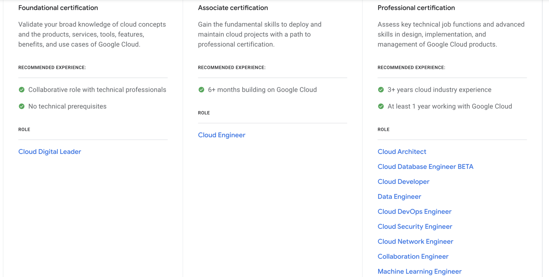Click the green checkmark beside Collaborative role
549x277 pixels.
(22, 90)
